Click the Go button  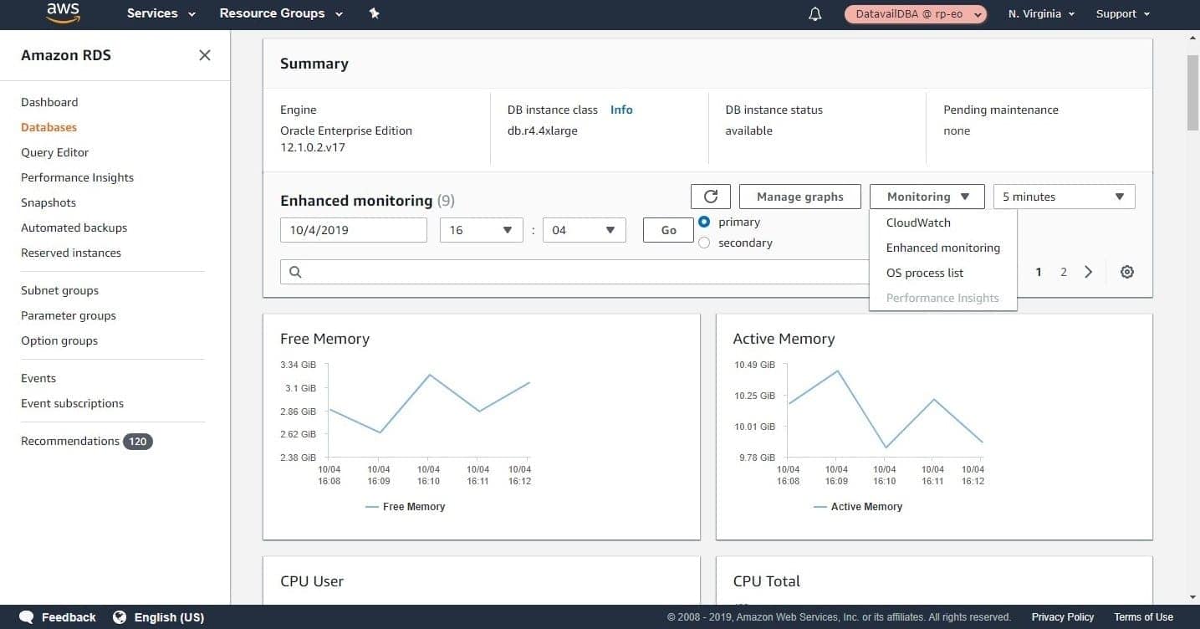668,230
